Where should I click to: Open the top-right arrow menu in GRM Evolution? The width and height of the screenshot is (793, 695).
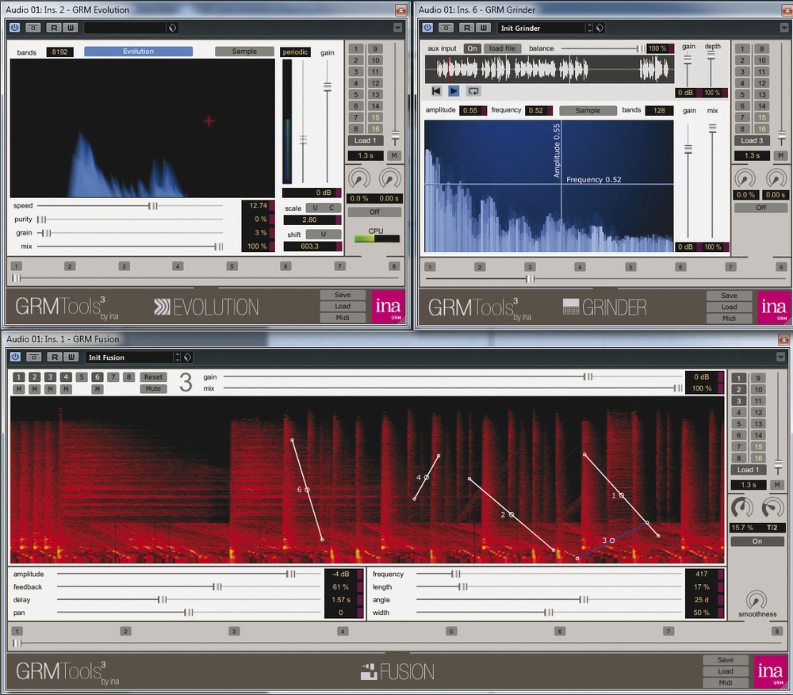(x=398, y=28)
